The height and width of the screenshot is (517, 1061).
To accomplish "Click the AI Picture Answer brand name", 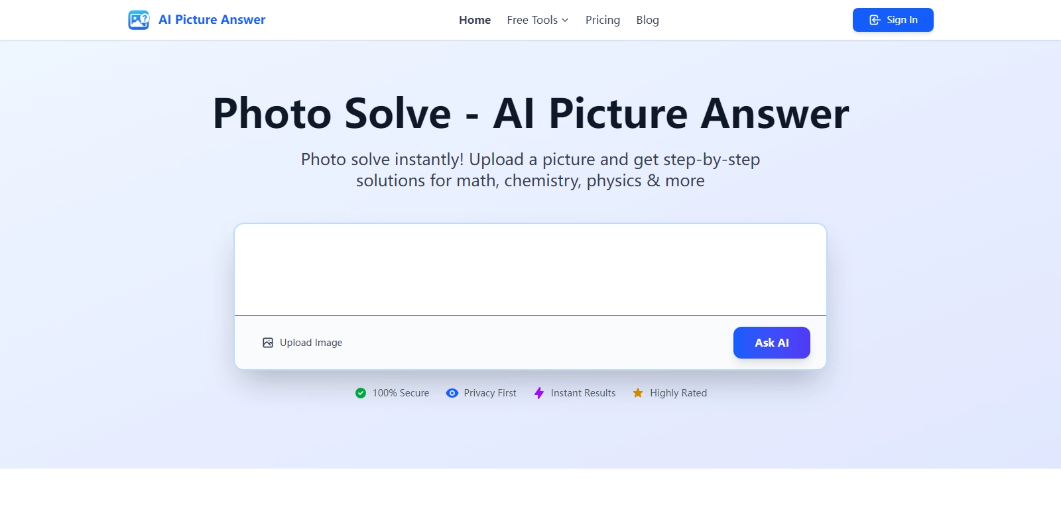I will tap(212, 20).
